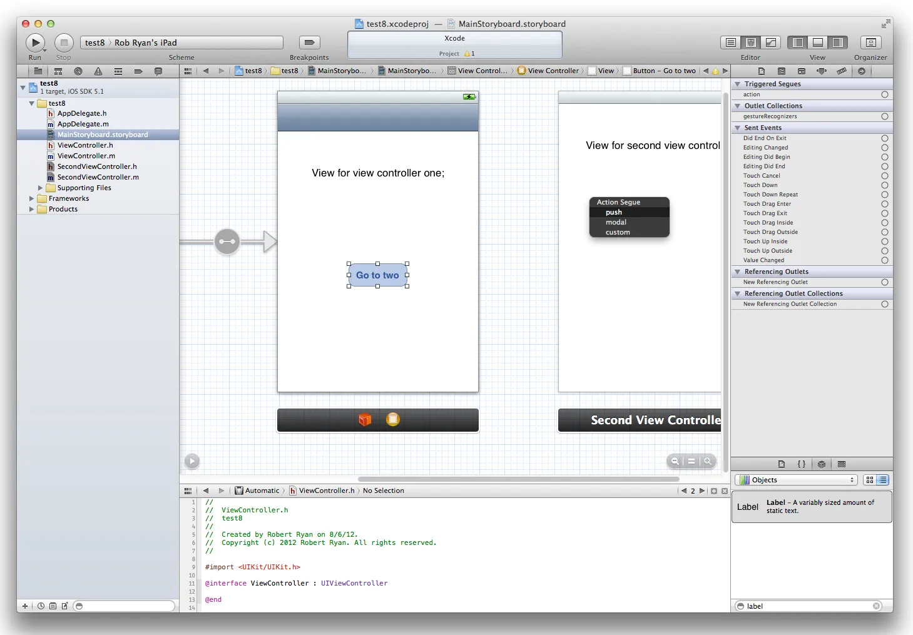
Task: Select the Go to two button
Action: 377,275
